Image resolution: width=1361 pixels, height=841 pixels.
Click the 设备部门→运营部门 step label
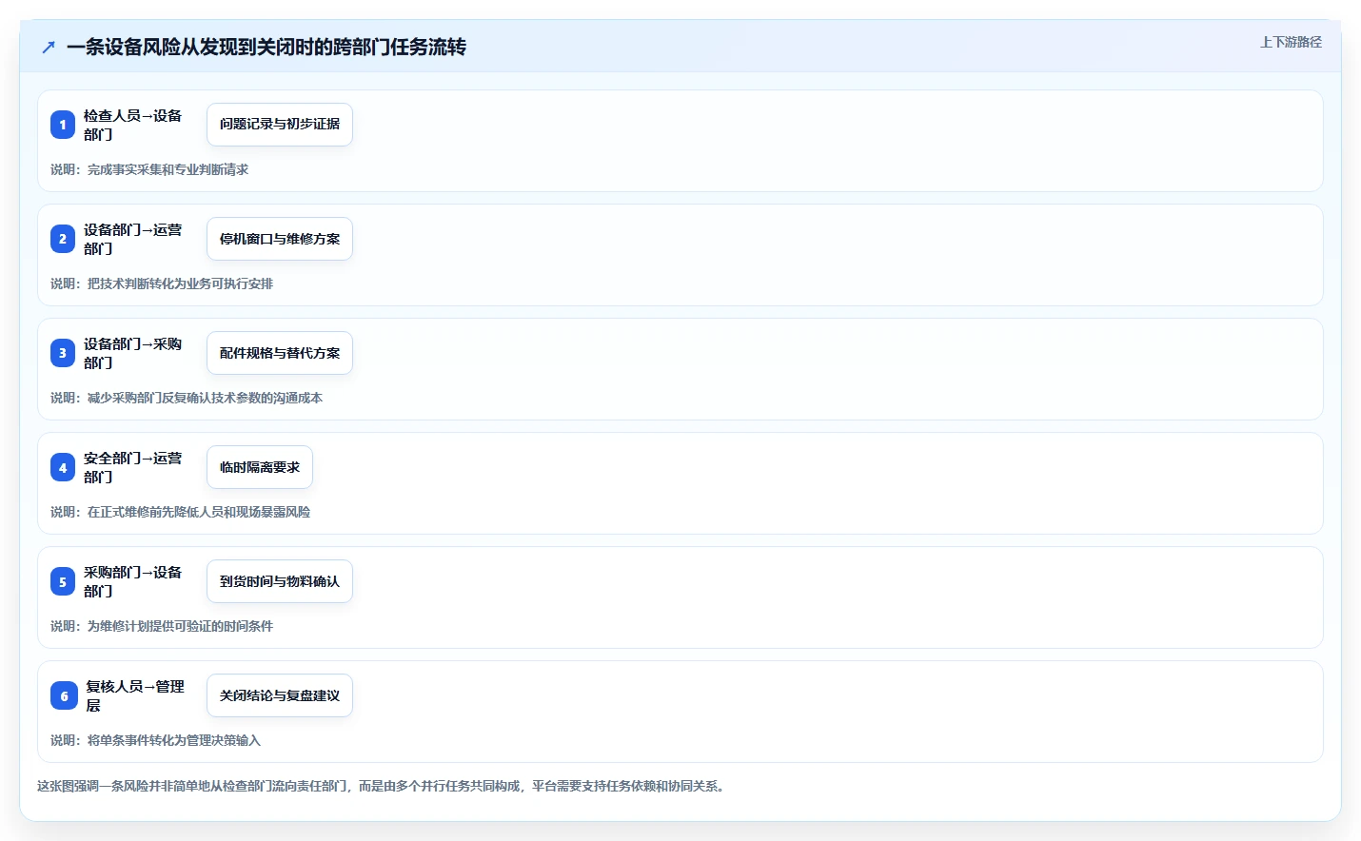(x=133, y=239)
